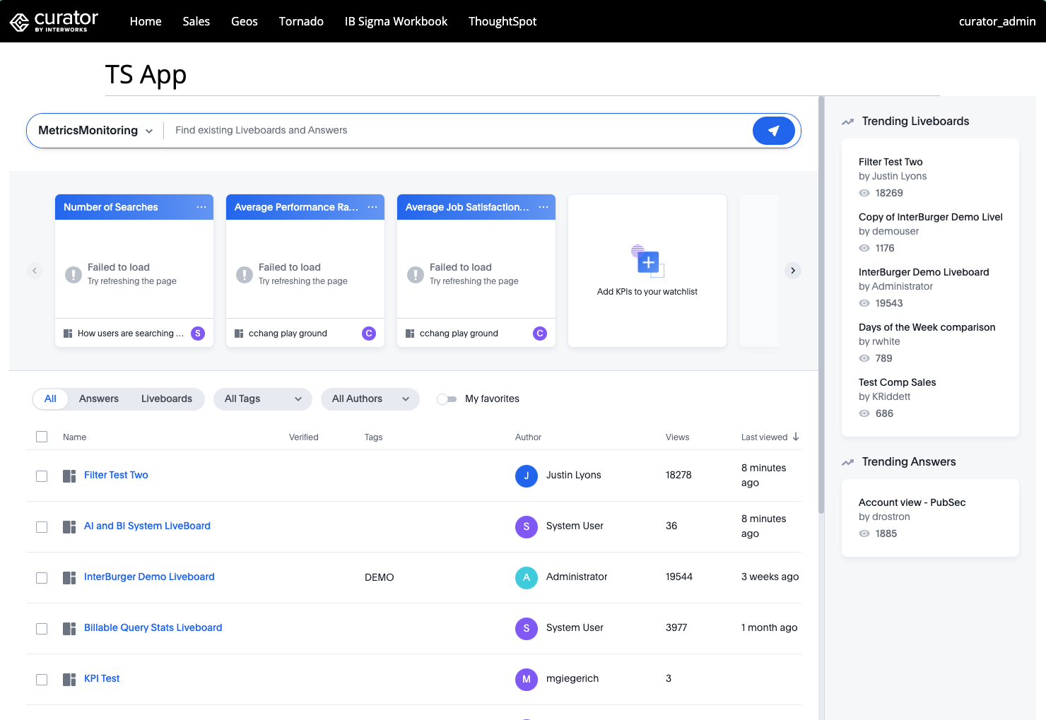
Task: Show the previous watchlist cards
Action: (35, 271)
